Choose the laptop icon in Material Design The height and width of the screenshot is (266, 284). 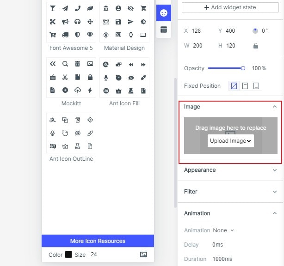(143, 35)
